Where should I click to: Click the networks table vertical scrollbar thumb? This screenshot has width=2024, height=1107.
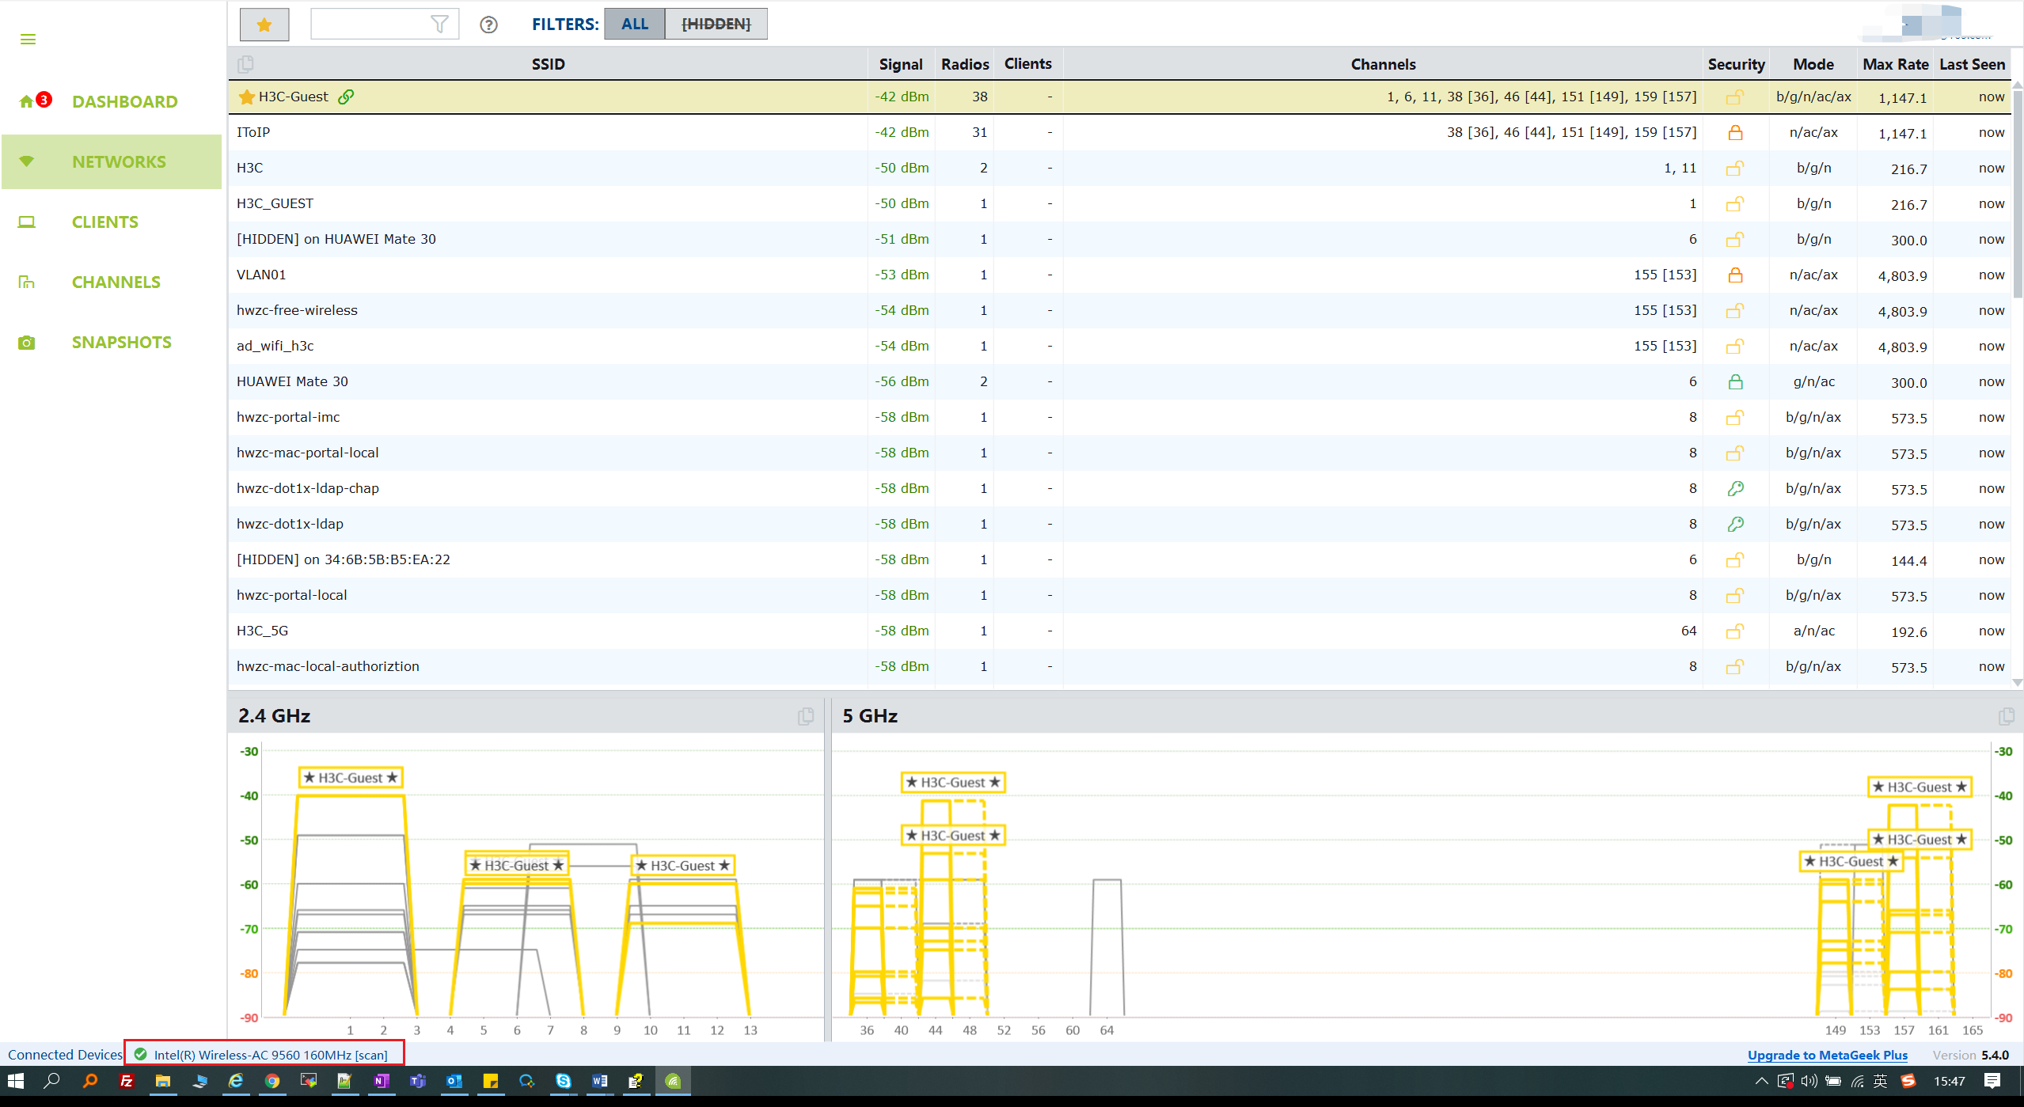tap(2017, 194)
